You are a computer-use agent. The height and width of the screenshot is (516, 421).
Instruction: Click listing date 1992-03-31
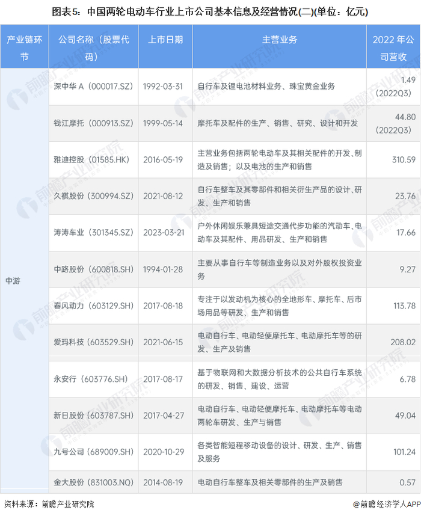[163, 87]
